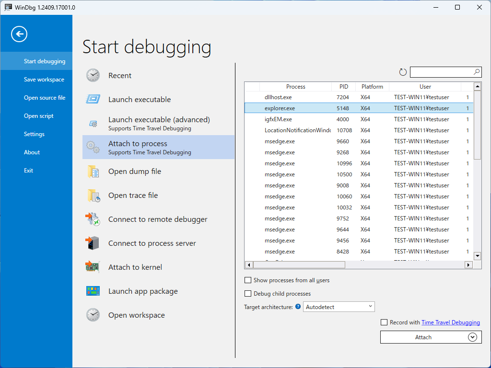Image resolution: width=491 pixels, height=368 pixels.
Task: Click the Open trace file folder icon
Action: (x=94, y=195)
